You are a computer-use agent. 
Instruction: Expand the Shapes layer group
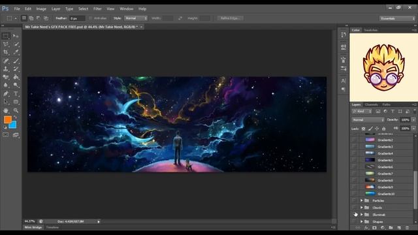pos(361,221)
